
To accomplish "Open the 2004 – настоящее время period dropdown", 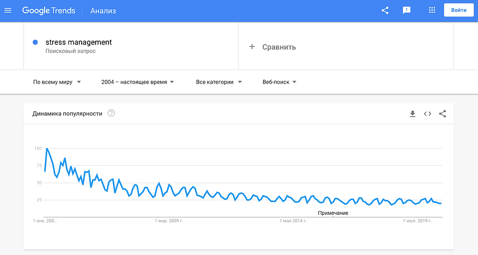I will [x=138, y=82].
